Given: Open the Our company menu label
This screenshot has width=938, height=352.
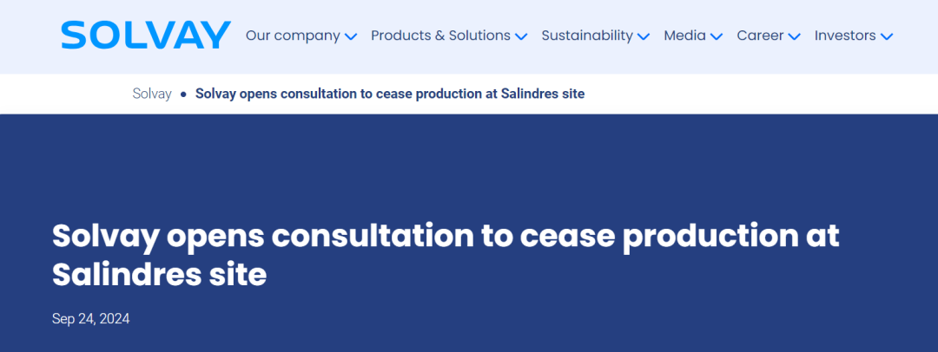Looking at the screenshot, I should coord(294,36).
